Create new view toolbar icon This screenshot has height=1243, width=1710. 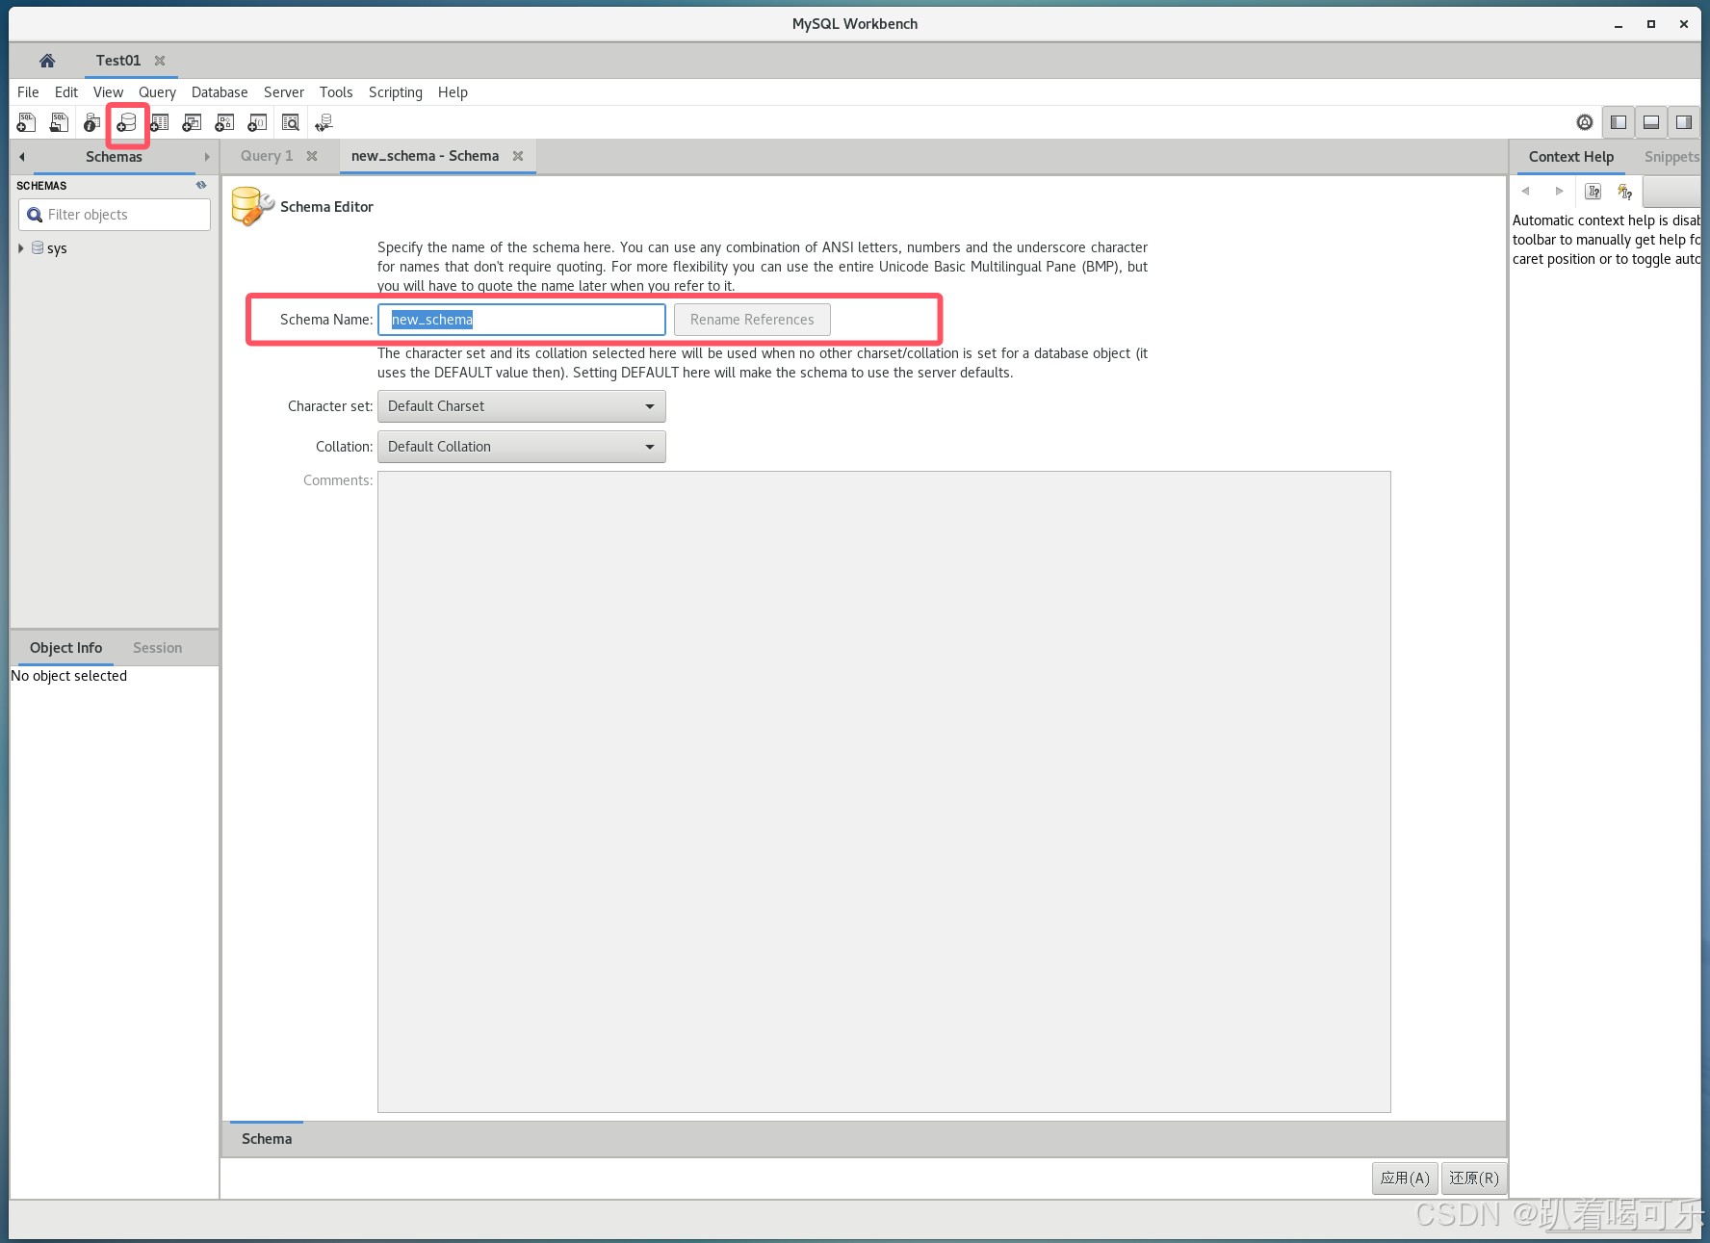tap(192, 122)
